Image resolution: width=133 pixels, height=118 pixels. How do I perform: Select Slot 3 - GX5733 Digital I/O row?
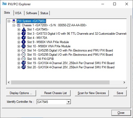pyautogui.click(x=77, y=34)
